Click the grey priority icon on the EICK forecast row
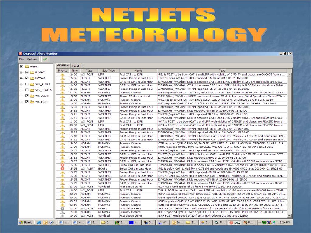Viewport: 311px width, 233px height. (x=63, y=208)
